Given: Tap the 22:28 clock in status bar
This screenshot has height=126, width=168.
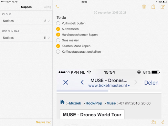Looking at the screenshot, I should (84, 2).
